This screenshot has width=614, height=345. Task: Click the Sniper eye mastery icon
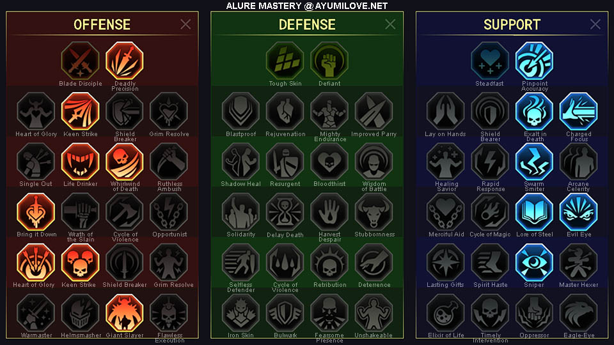pyautogui.click(x=535, y=263)
